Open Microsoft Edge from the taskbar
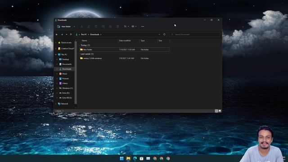 pos(135,158)
